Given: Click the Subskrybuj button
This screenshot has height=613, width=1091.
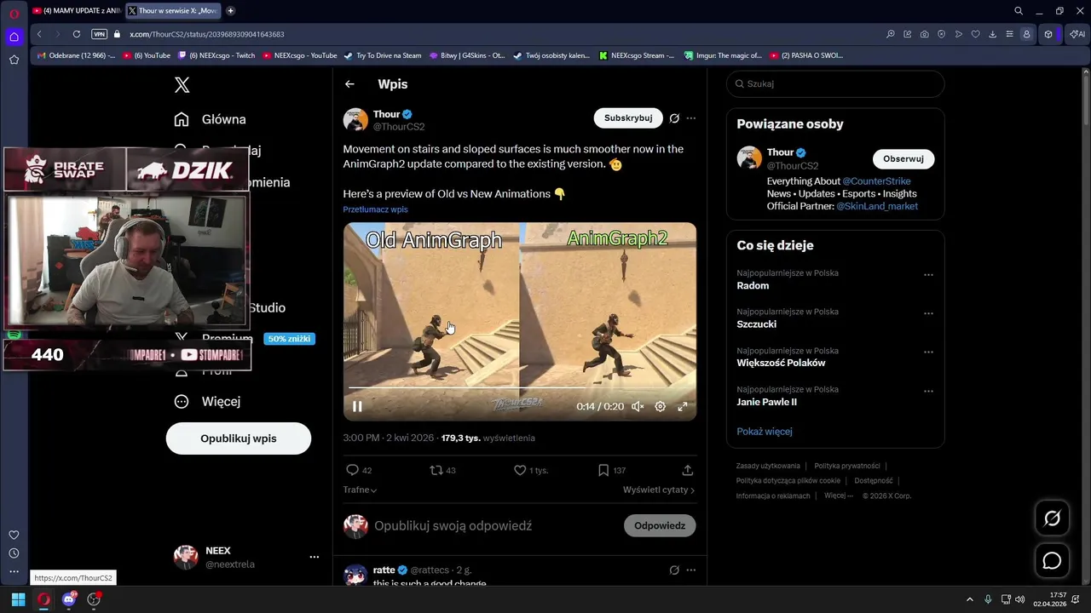Looking at the screenshot, I should pos(628,118).
